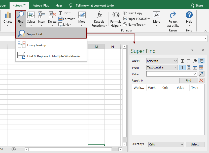This screenshot has height=153, width=209.
Task: Open the Link tools menu
Action: [x=65, y=25]
